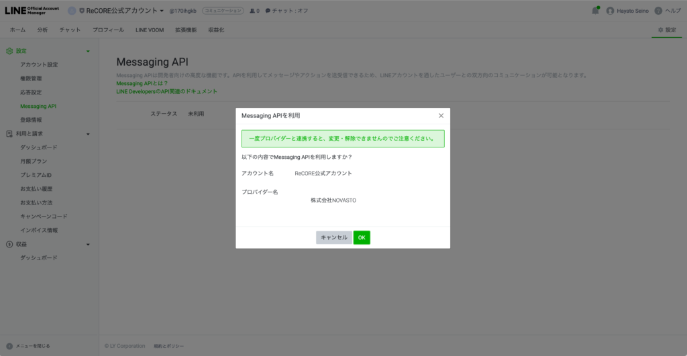Select お支払い方法 in sidebar
The width and height of the screenshot is (687, 356).
(36, 202)
